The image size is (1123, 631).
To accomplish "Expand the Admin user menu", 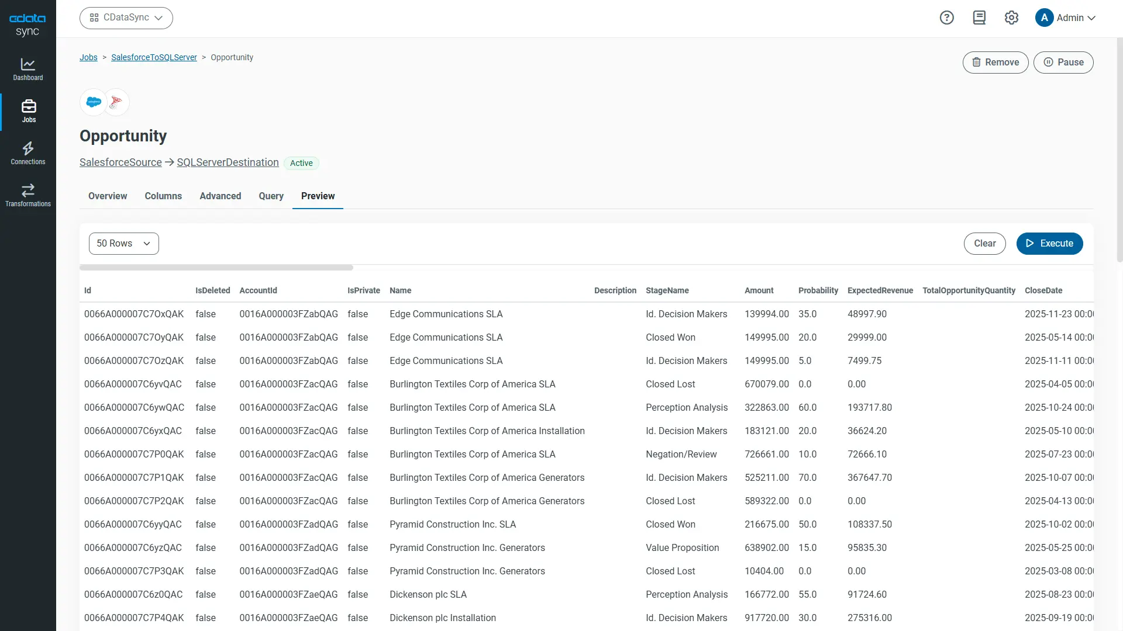I will click(x=1065, y=18).
